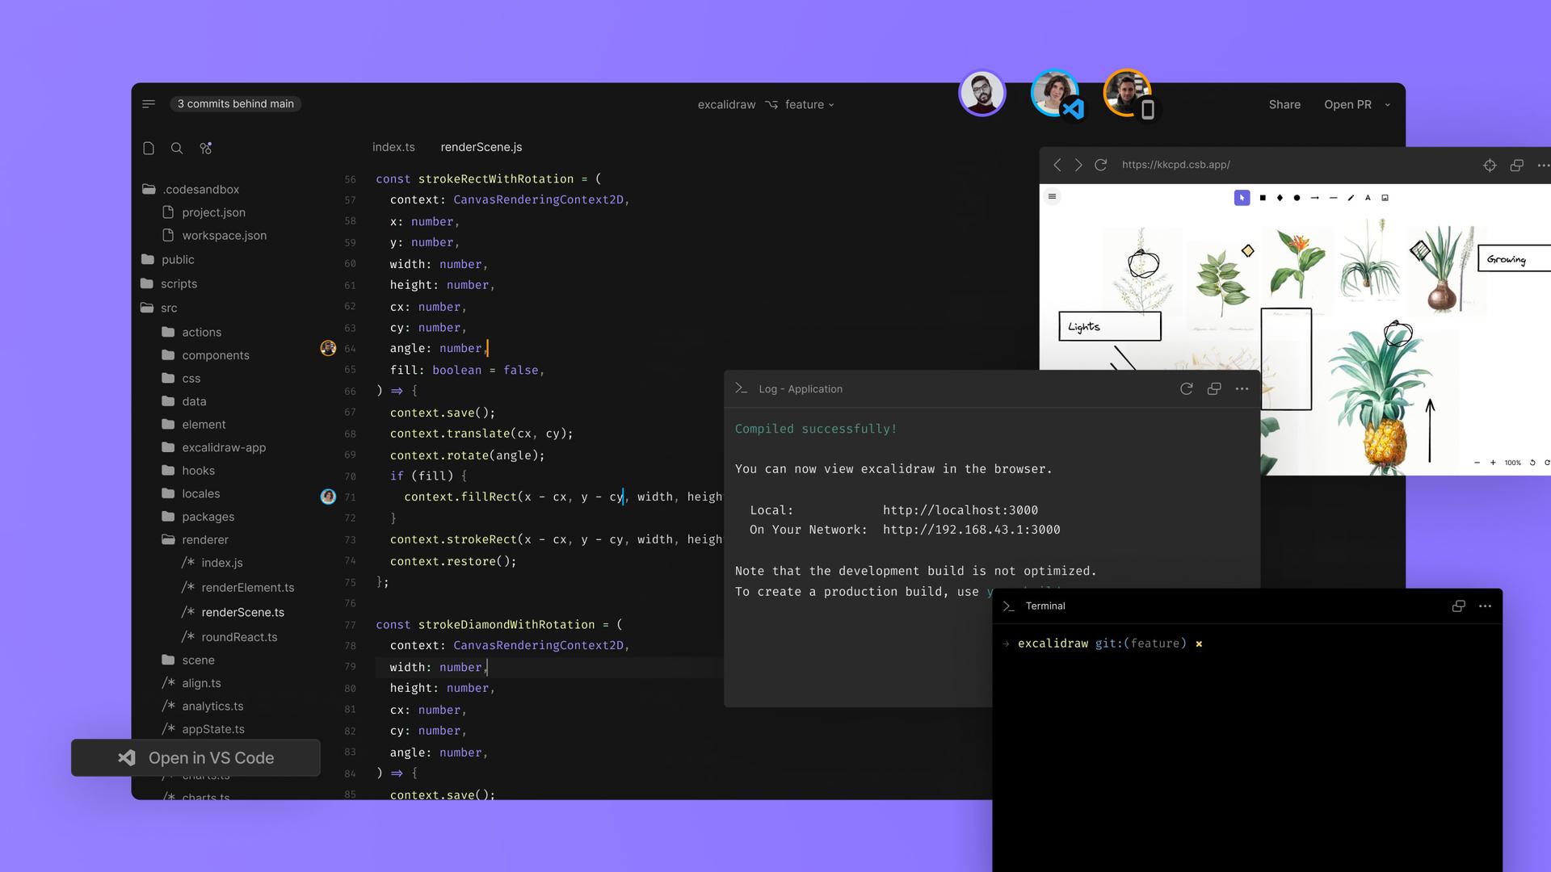Select the Text tool in Excalidraw
The width and height of the screenshot is (1551, 872).
(x=1368, y=198)
